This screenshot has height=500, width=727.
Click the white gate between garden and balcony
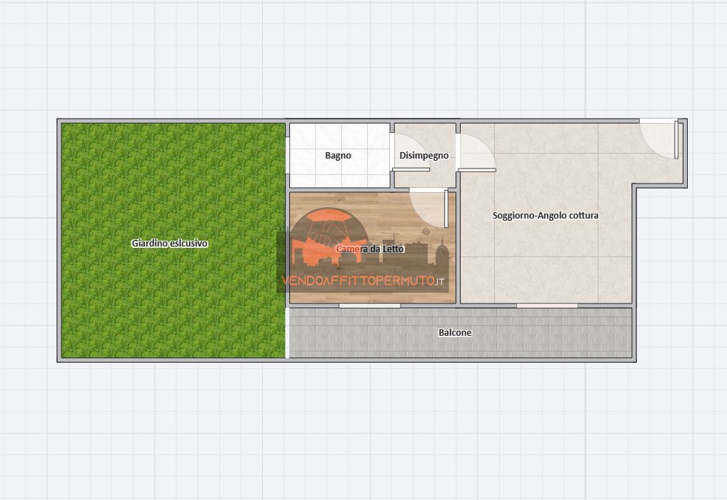(287, 333)
